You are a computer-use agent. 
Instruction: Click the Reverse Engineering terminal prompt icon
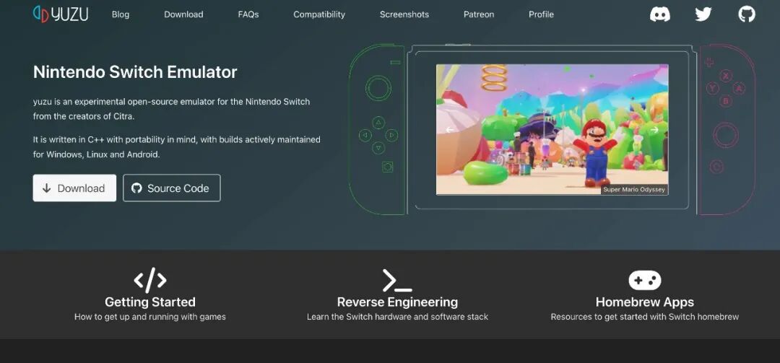tap(397, 280)
